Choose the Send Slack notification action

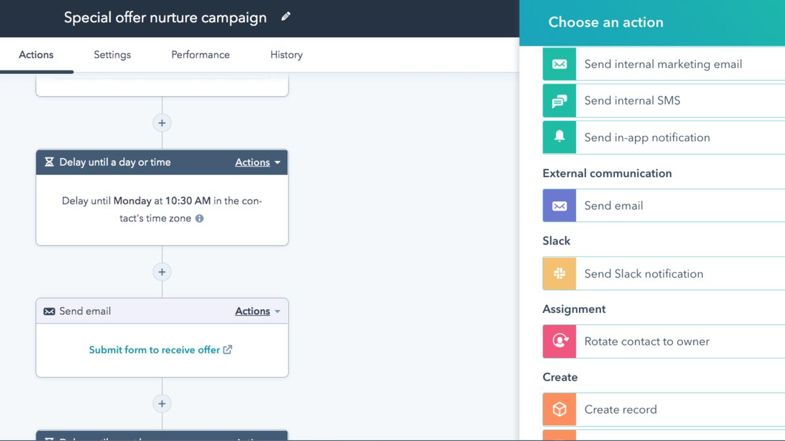click(x=644, y=274)
